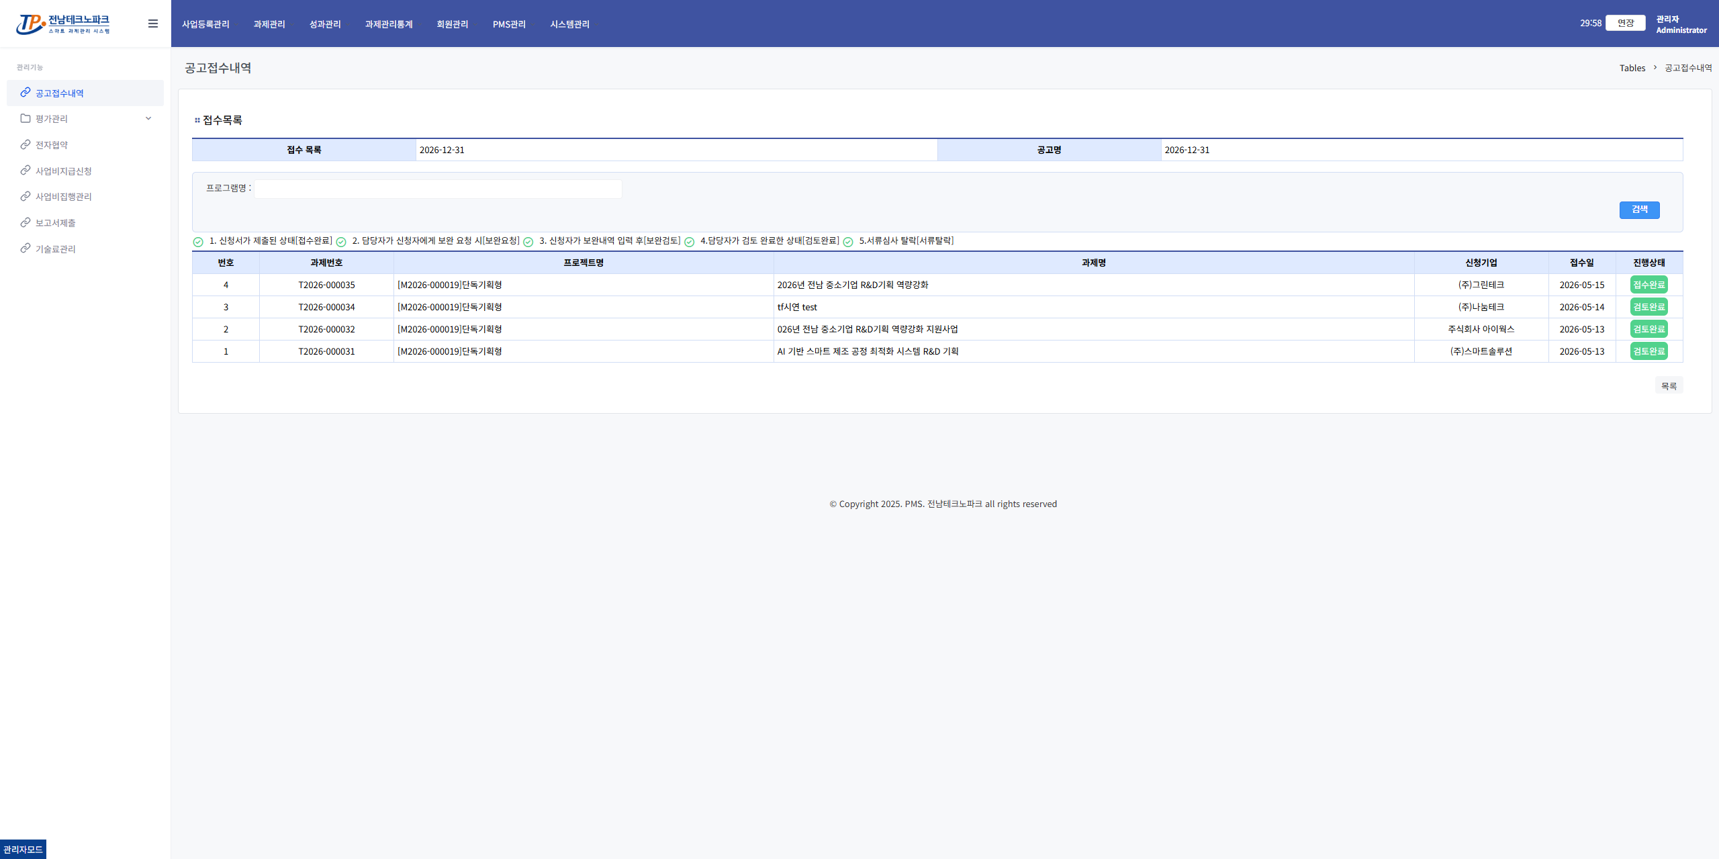Click the folder icon beside 평가관리
Screen dimensions: 1719x859
click(x=26, y=118)
